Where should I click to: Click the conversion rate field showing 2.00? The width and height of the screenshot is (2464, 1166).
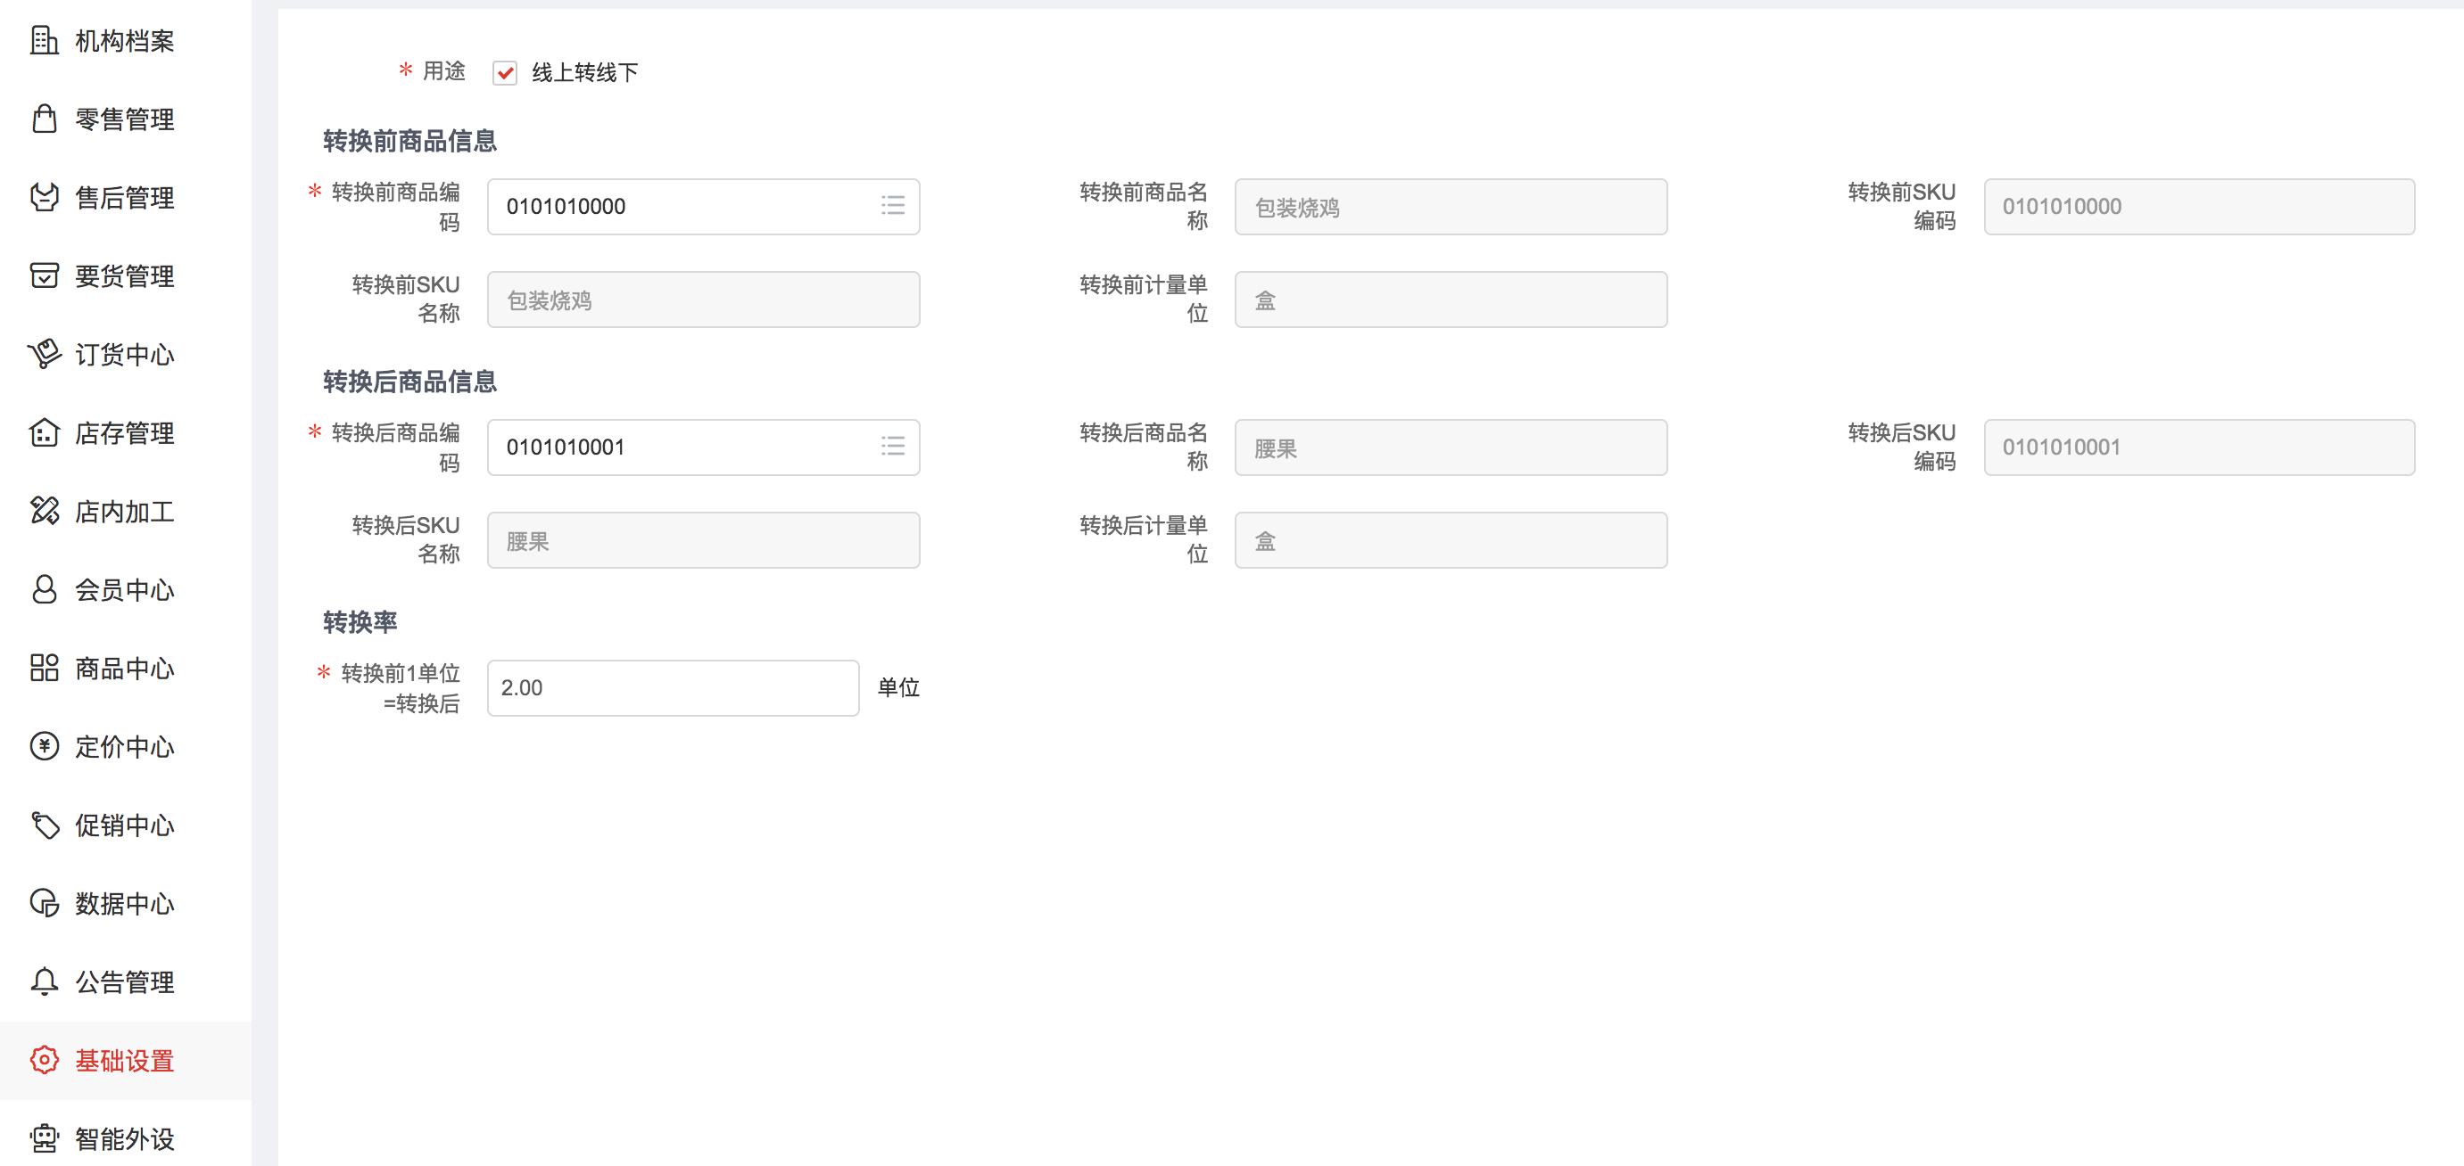673,687
